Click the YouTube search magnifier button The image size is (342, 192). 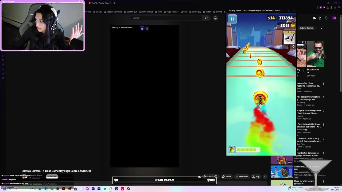click(x=206, y=18)
